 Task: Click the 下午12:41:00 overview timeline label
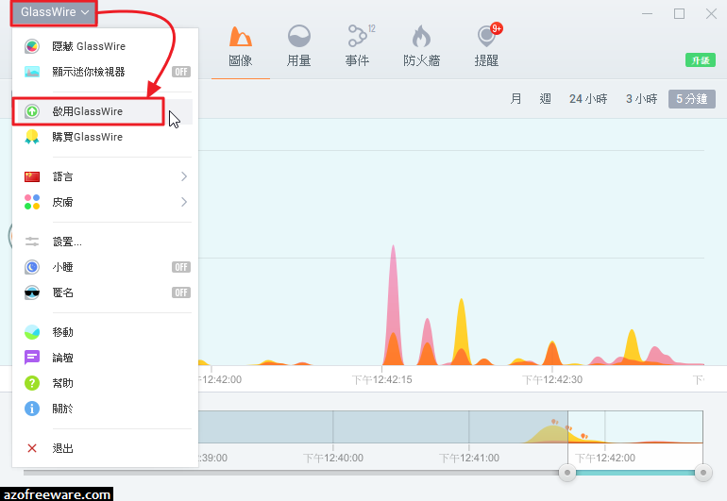click(468, 459)
